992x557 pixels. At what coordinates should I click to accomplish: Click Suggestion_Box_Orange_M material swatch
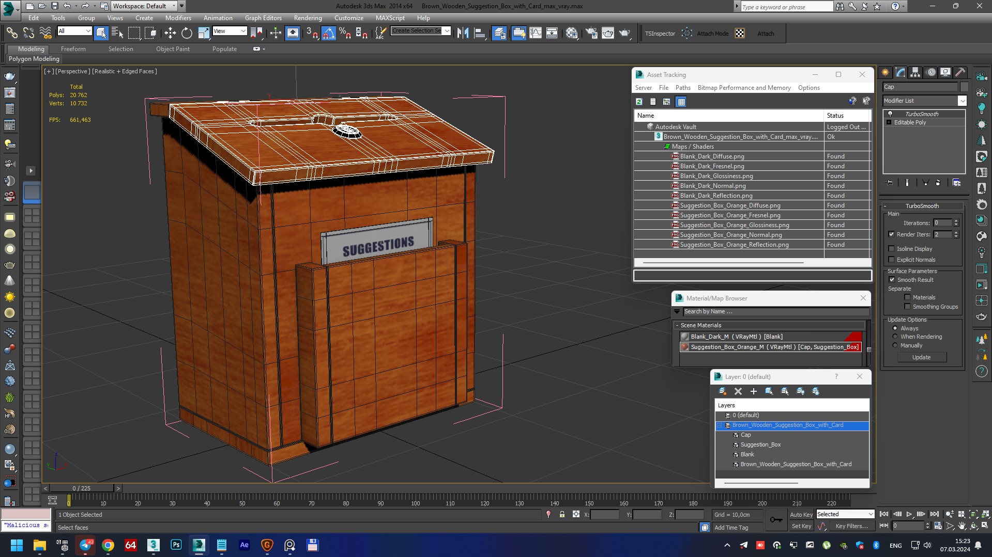685,347
